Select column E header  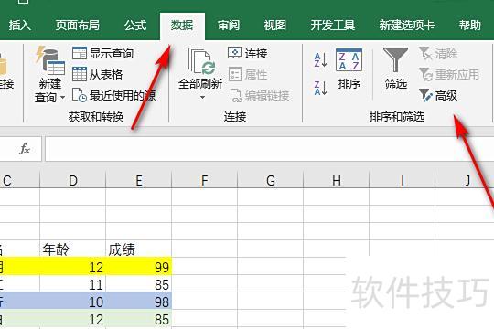[x=139, y=181]
